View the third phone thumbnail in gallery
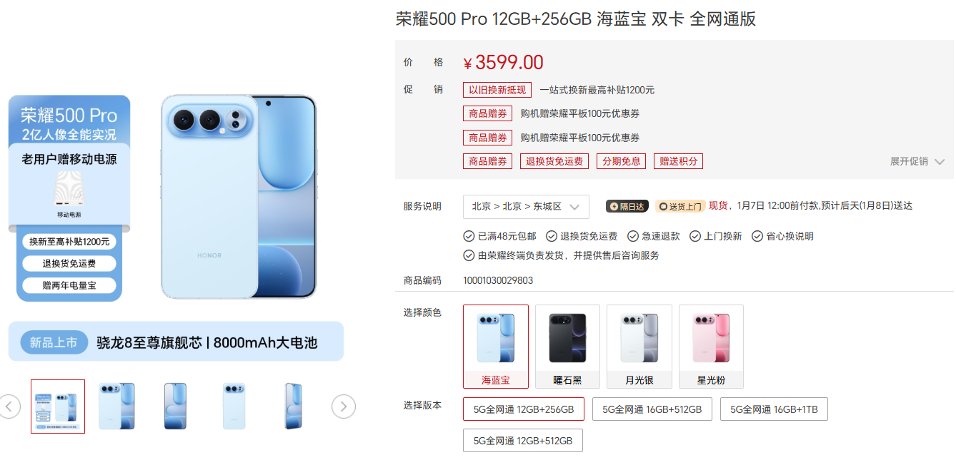The image size is (956, 460). pos(175,407)
